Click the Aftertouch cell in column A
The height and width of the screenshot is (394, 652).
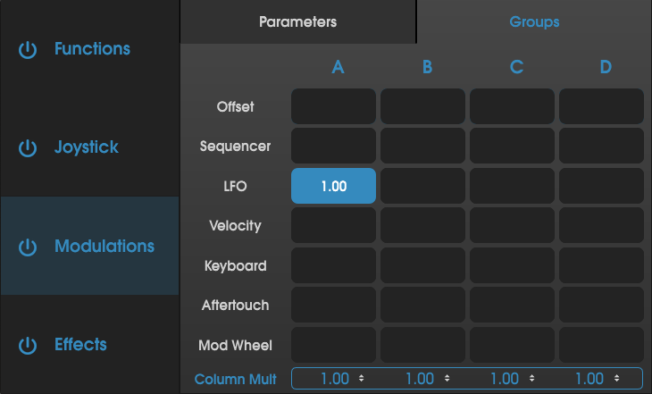click(333, 305)
